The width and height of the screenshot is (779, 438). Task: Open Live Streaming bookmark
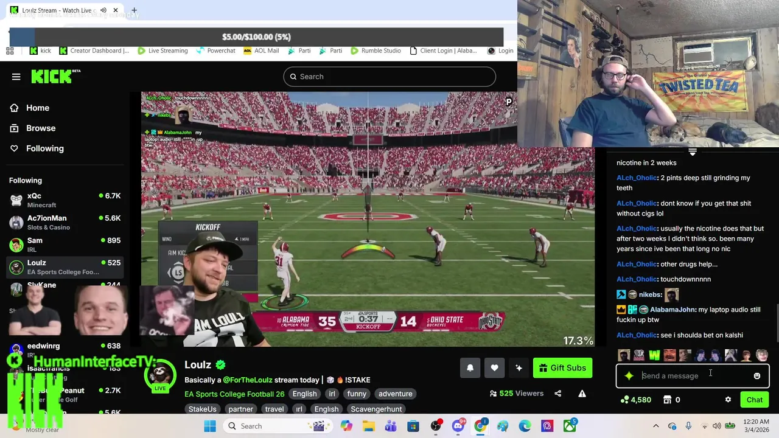coord(162,50)
